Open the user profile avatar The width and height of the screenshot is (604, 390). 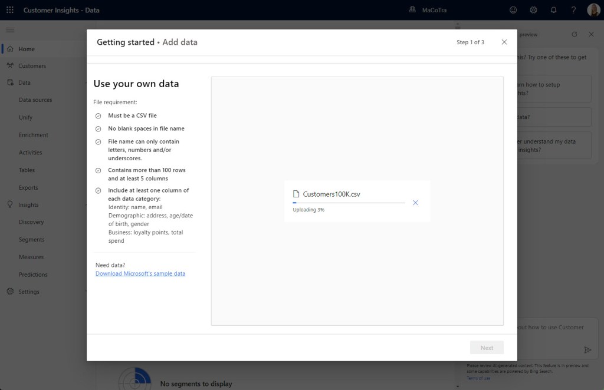click(593, 10)
